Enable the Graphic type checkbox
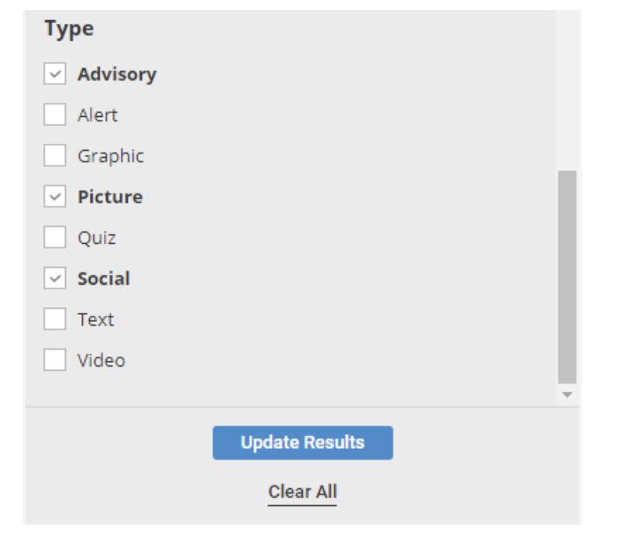This screenshot has height=537, width=644. tap(55, 156)
